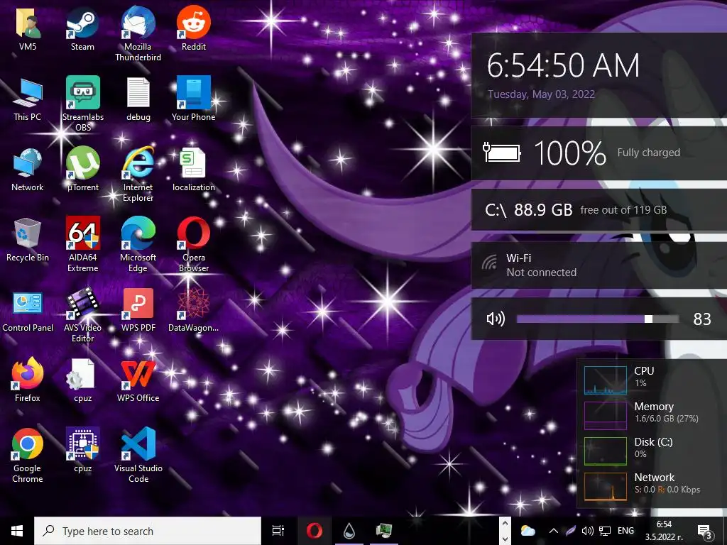Select the localization spreadsheet file
Viewport: 727px width, 545px height.
point(193,170)
